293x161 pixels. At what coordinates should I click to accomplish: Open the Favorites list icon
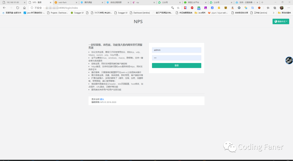click(x=268, y=8)
